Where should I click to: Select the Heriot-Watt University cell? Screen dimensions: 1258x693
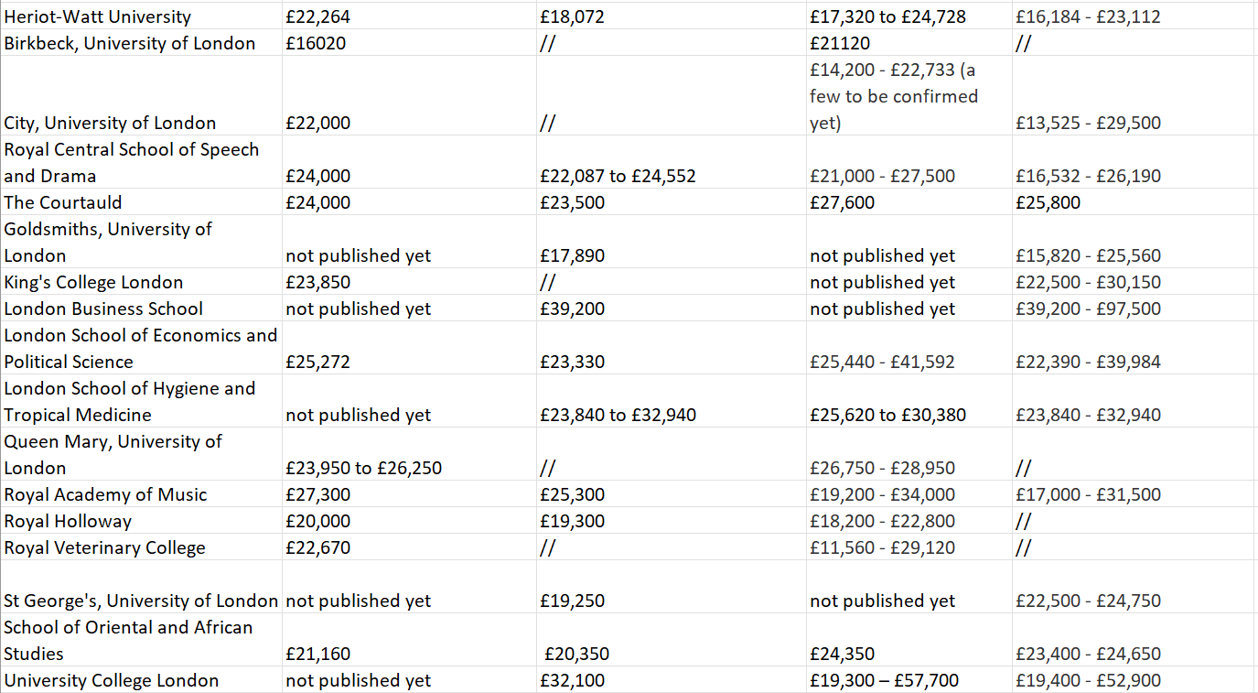point(98,16)
